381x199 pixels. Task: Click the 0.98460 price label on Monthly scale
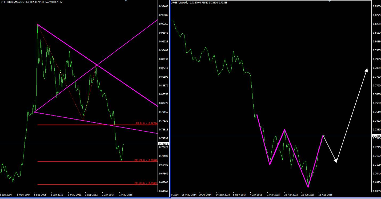(163, 6)
